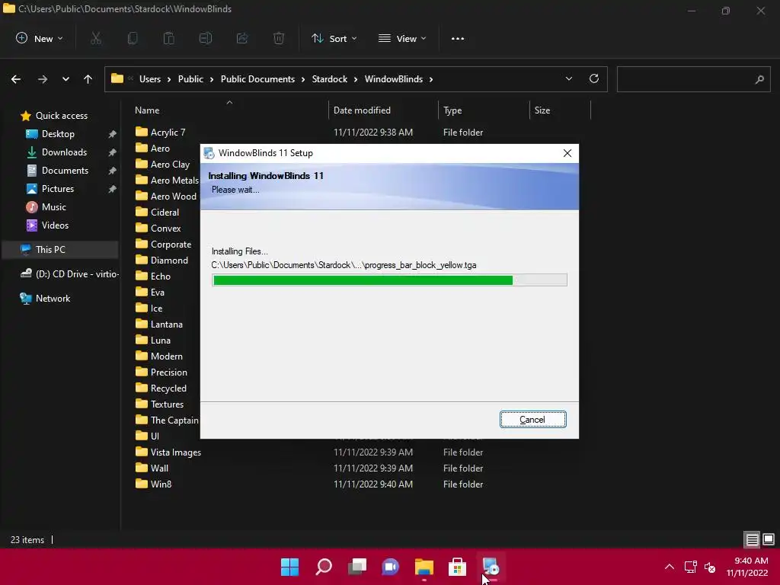This screenshot has width=780, height=585.
Task: Click the Paste clipboard icon
Action: pos(168,38)
